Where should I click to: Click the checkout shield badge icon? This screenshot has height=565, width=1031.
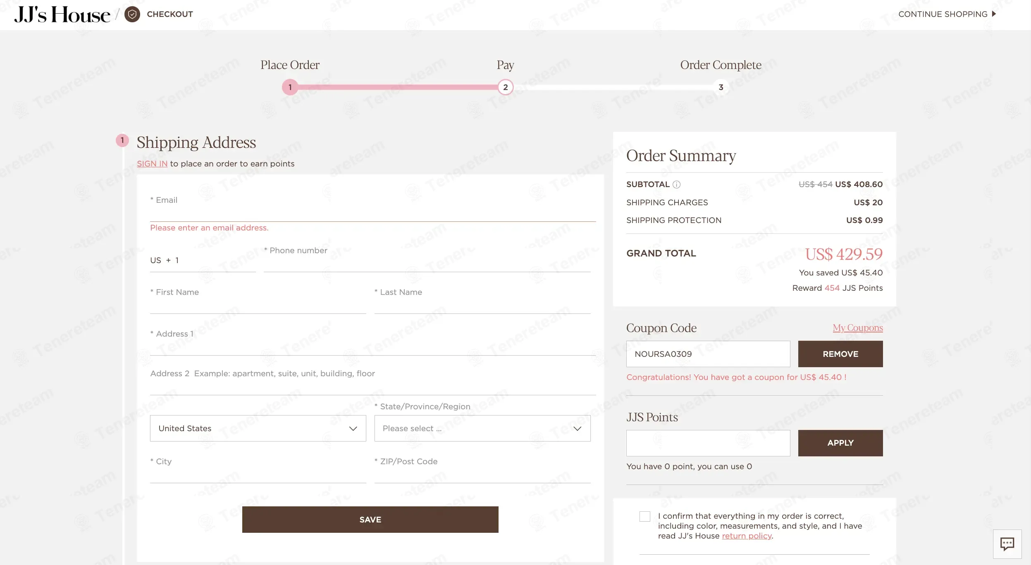click(x=132, y=14)
